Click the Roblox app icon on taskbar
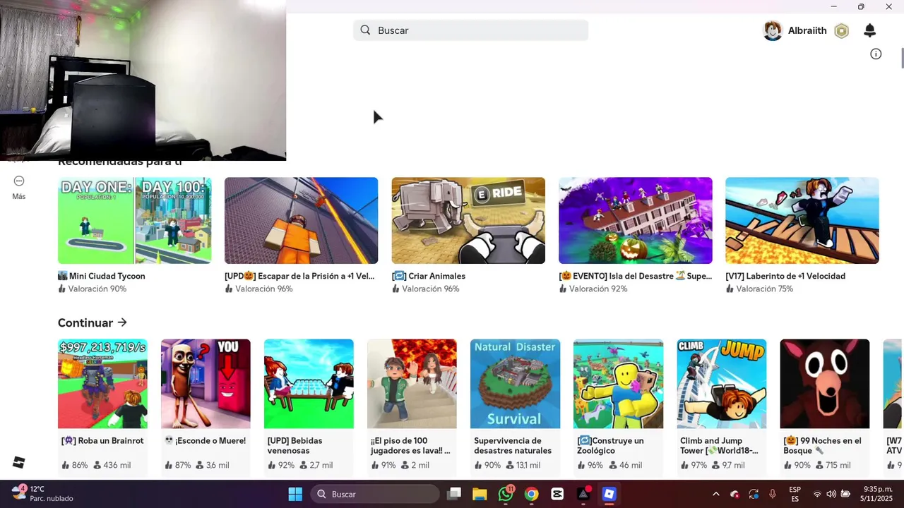This screenshot has height=508, width=904. [x=609, y=494]
